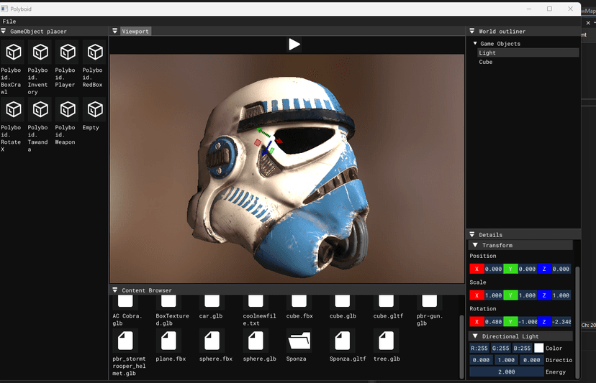
Task: Select Cube in the World outliner
Action: [486, 62]
